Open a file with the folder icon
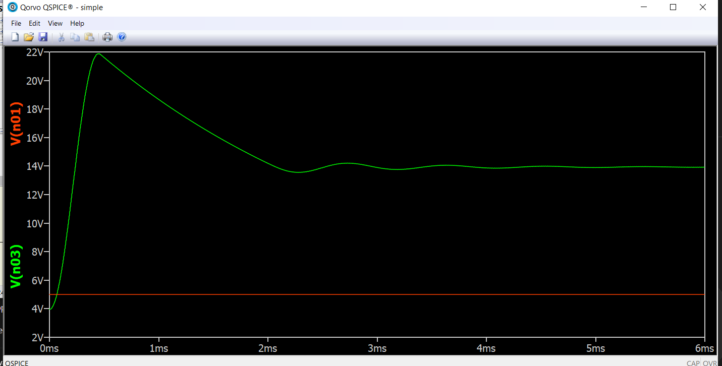The width and height of the screenshot is (722, 366). pos(29,37)
